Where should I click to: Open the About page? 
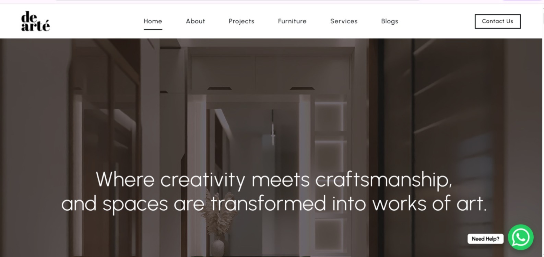[196, 21]
